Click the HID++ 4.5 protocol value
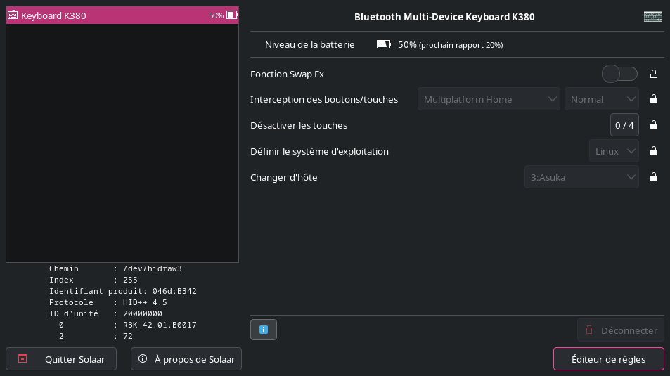Screen dimensions: 670x376 145,302
